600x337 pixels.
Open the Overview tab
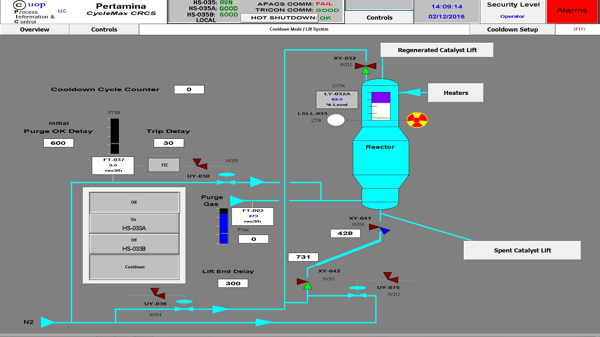pos(35,29)
